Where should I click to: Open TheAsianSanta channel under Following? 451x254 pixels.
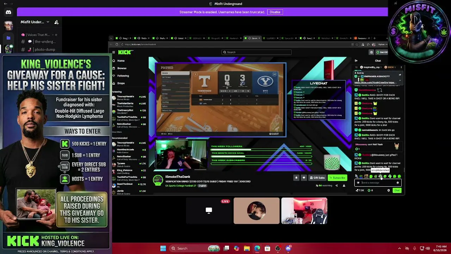click(129, 104)
